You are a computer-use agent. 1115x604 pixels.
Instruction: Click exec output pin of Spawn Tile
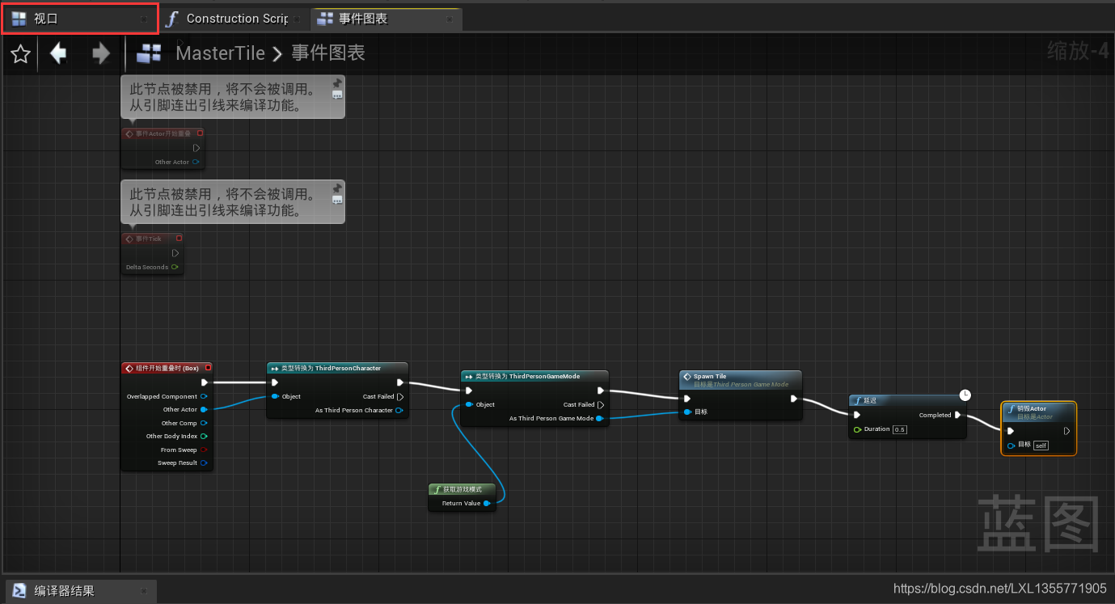[x=794, y=399]
